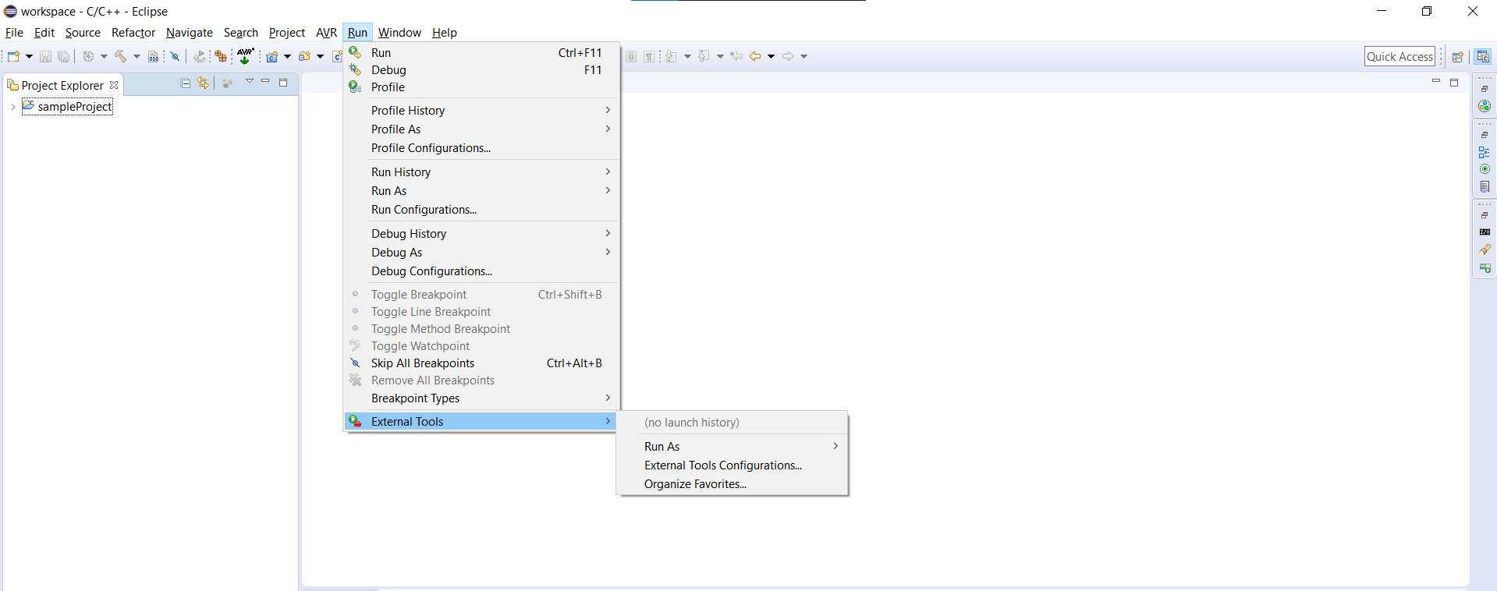This screenshot has height=591, width=1497.
Task: Toggle Link with Editor in Project Explorer
Action: click(x=203, y=83)
